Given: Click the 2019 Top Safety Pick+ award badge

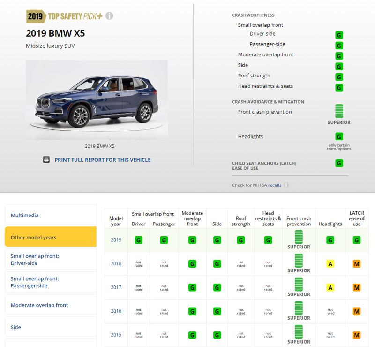Looking at the screenshot, I should point(64,16).
